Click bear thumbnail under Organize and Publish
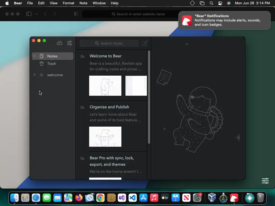The image size is (275, 206). point(105,137)
